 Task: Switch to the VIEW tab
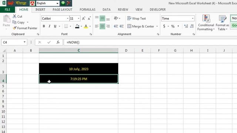139,10
